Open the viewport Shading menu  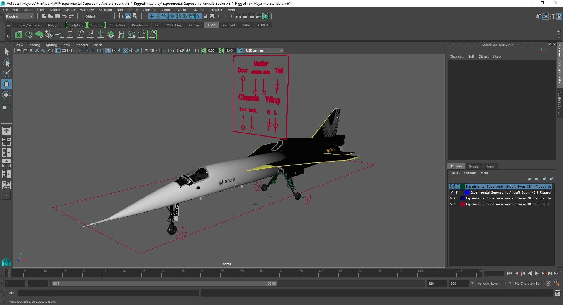point(34,45)
